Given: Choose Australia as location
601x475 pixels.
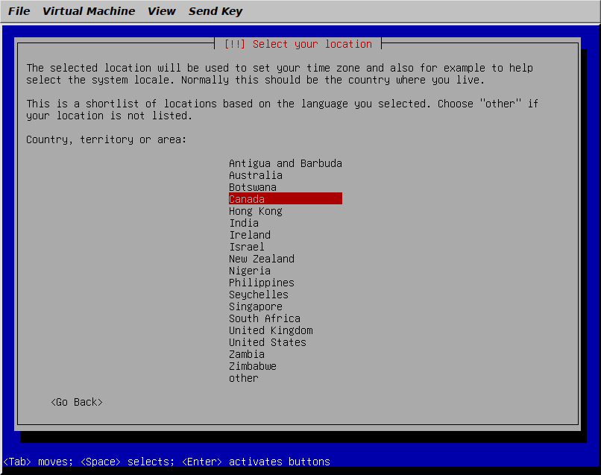Looking at the screenshot, I should 255,175.
